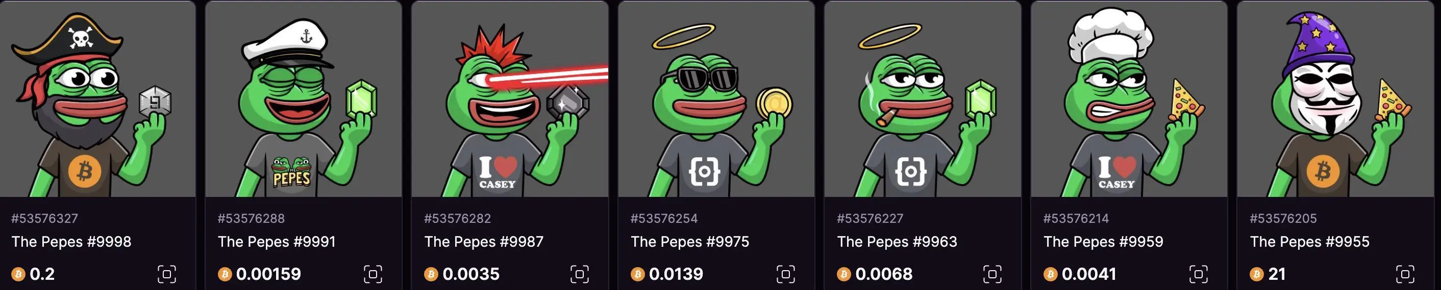Click the 21 BTC price on Pepes #9955
Screen dimensions: 1441x290
coord(1277,274)
